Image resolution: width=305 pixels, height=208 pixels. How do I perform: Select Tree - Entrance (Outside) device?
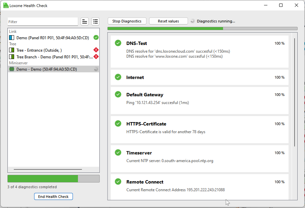tap(39, 50)
